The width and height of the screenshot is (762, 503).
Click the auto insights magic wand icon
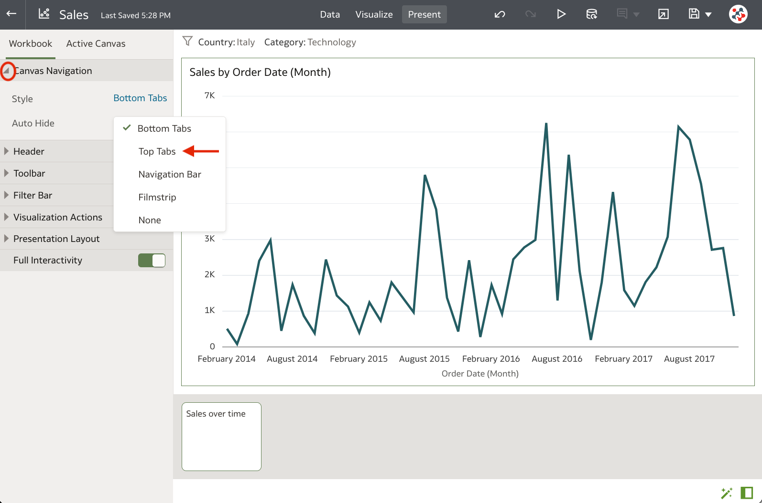[727, 493]
